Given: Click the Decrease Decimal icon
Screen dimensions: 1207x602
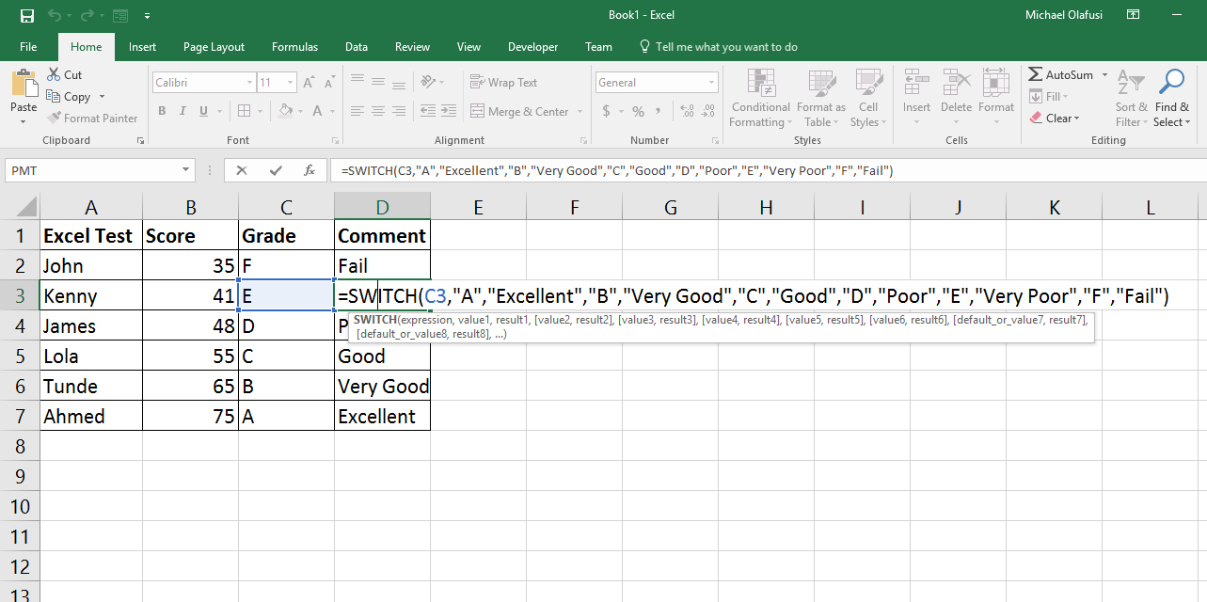Looking at the screenshot, I should click(x=709, y=111).
